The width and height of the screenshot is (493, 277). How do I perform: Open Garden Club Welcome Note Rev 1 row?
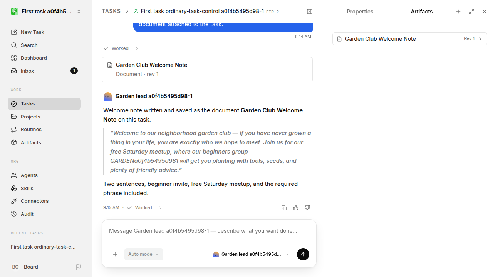pos(410,39)
